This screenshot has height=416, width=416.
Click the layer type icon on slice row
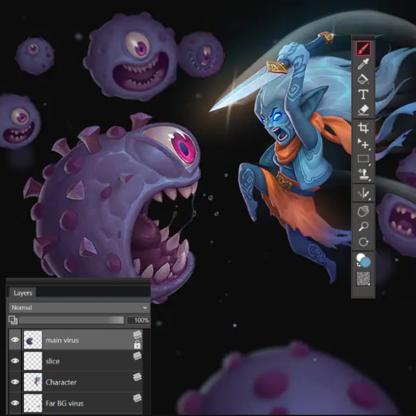click(137, 356)
